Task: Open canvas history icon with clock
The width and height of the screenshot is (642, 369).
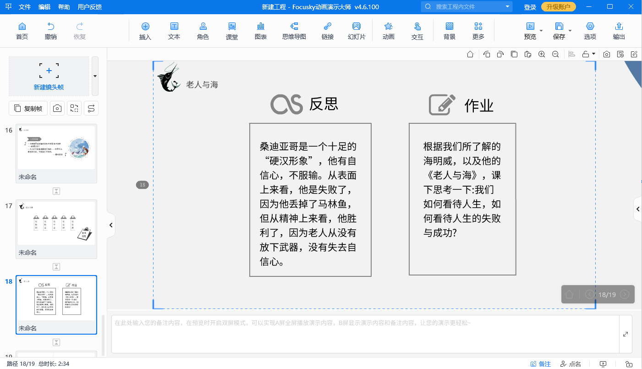Action: [620, 54]
